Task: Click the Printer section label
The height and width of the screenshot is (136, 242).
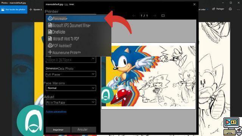Action: point(51,11)
